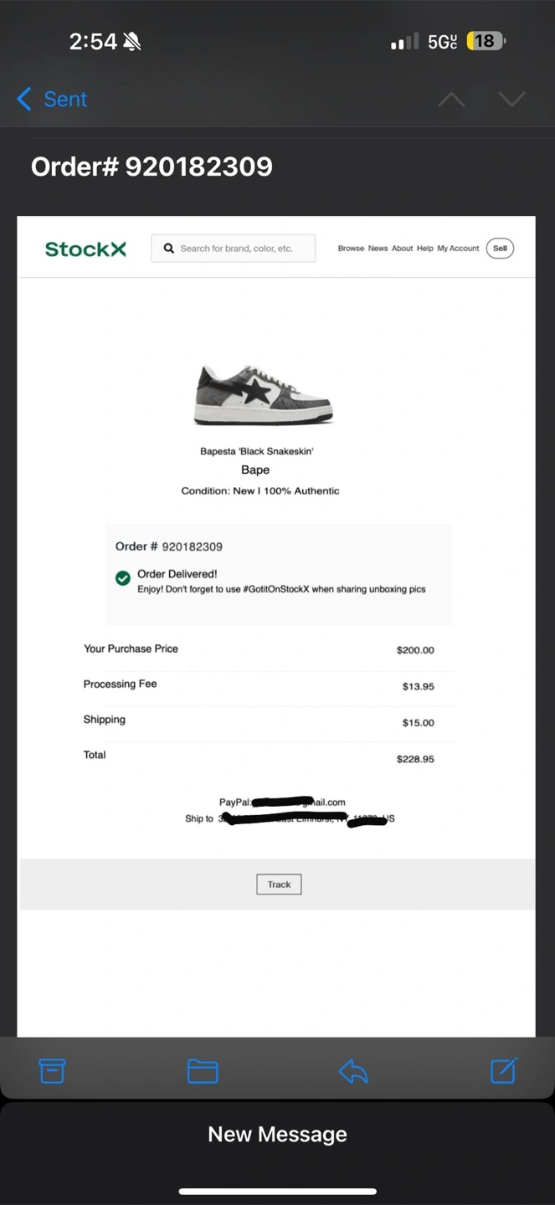The width and height of the screenshot is (555, 1205).
Task: Tap the compose new message icon
Action: [503, 1070]
